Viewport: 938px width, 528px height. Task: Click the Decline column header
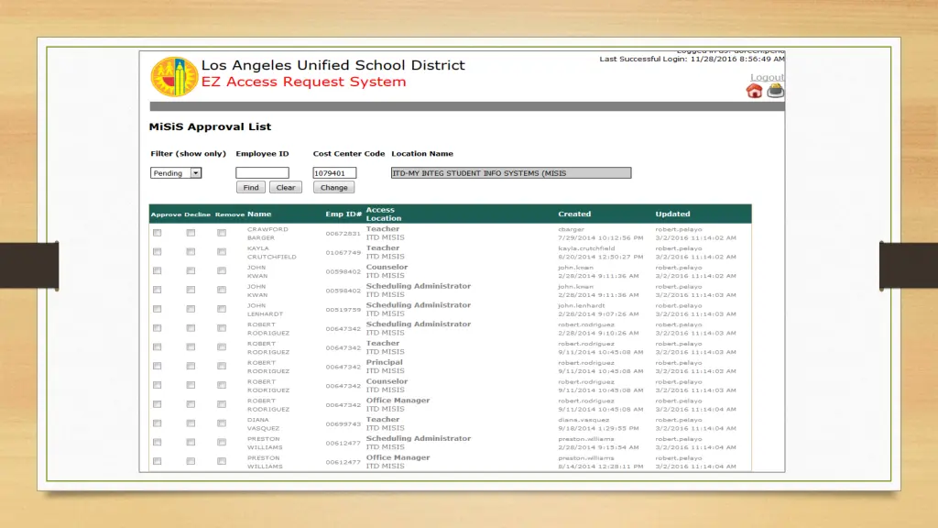coord(198,214)
